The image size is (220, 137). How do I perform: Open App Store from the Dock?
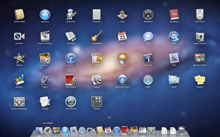click(65, 130)
